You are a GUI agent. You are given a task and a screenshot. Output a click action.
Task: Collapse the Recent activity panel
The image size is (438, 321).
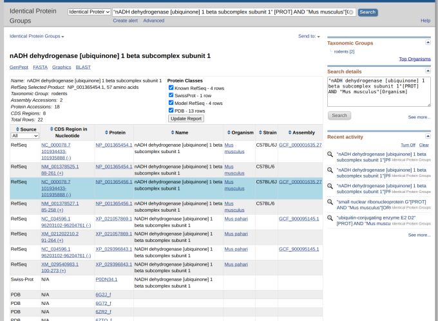428,136
